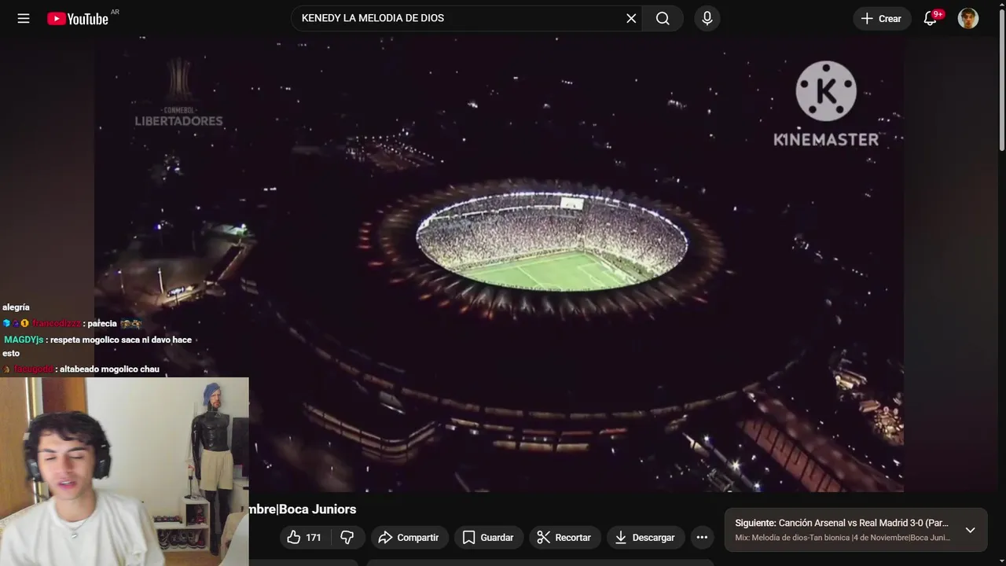1006x566 pixels.
Task: Download video with the Descargar button
Action: click(644, 537)
